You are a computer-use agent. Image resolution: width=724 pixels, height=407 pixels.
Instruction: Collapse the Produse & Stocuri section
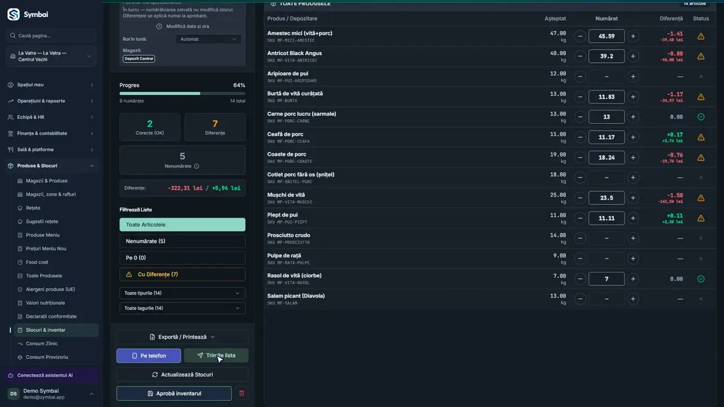(x=51, y=166)
